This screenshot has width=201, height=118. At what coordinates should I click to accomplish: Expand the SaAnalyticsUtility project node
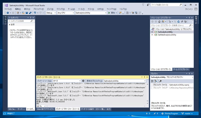click(x=152, y=32)
